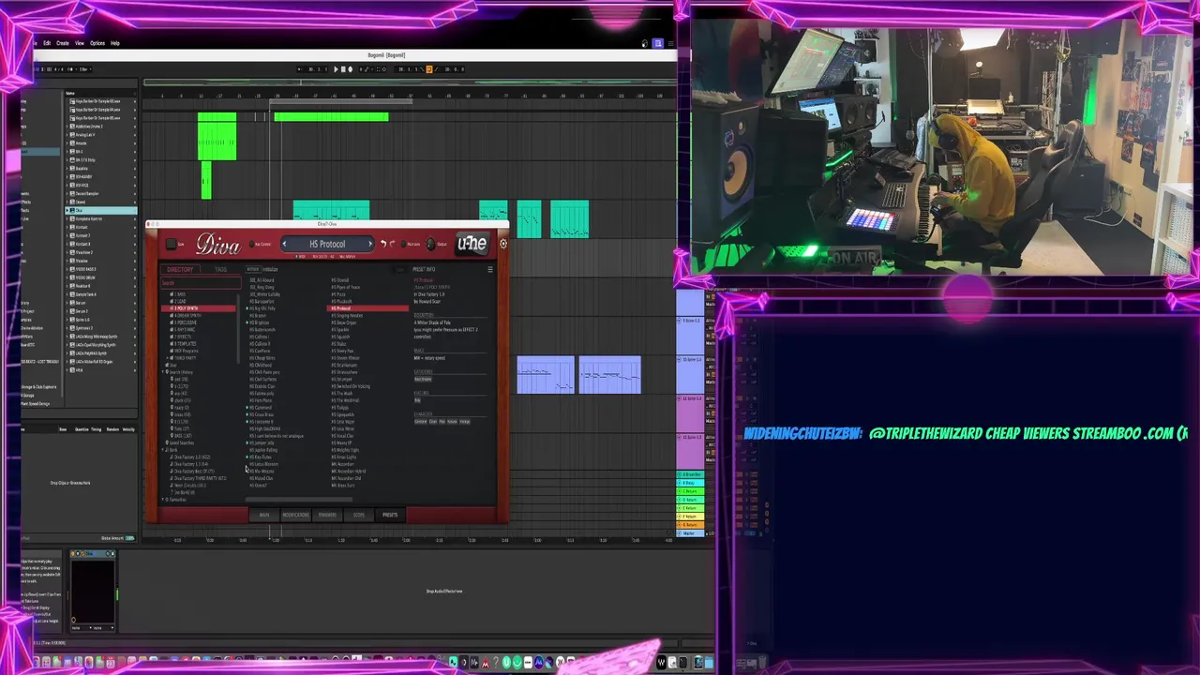The height and width of the screenshot is (675, 1200).
Task: Select Addictive Drums 2 in browser list
Action: (x=101, y=127)
